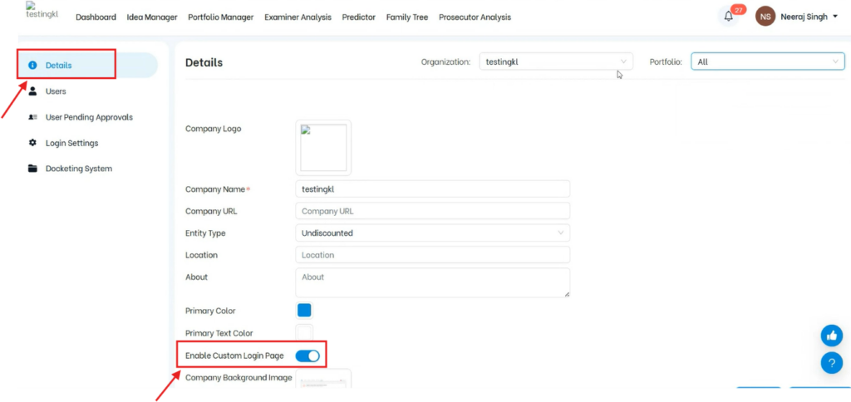Open the help question mark icon
851x402 pixels.
click(x=831, y=363)
